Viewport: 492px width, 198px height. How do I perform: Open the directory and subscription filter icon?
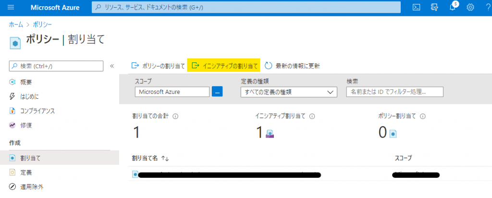[434, 8]
